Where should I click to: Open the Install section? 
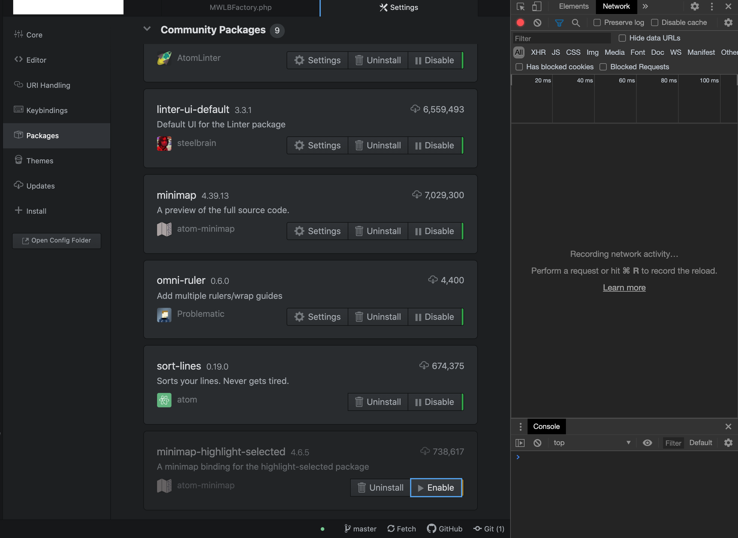18,211
